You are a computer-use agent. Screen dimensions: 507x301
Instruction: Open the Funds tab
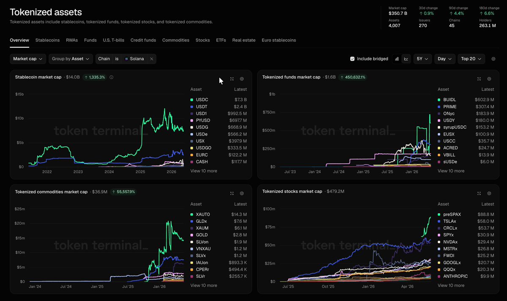[x=90, y=40]
